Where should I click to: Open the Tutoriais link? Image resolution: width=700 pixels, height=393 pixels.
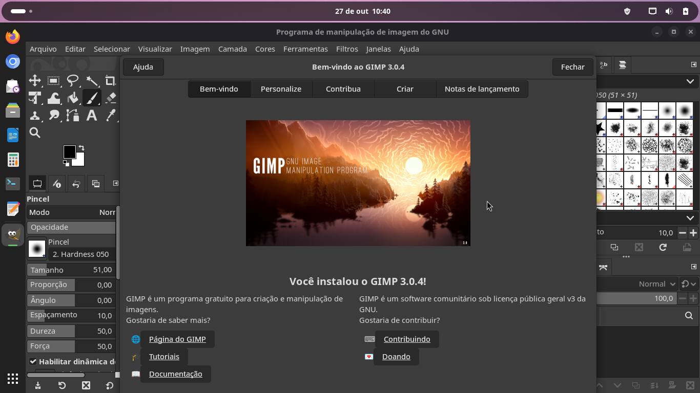164,357
